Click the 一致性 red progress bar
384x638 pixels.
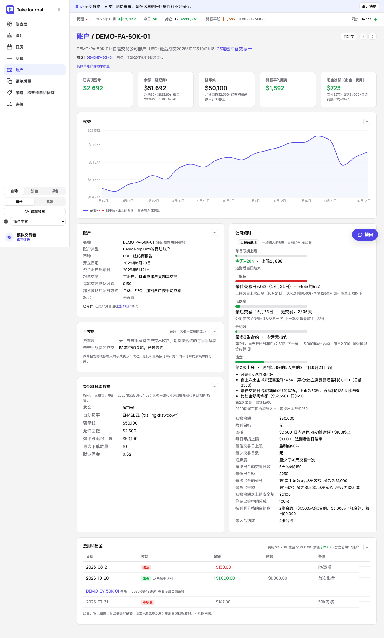coord(271,281)
